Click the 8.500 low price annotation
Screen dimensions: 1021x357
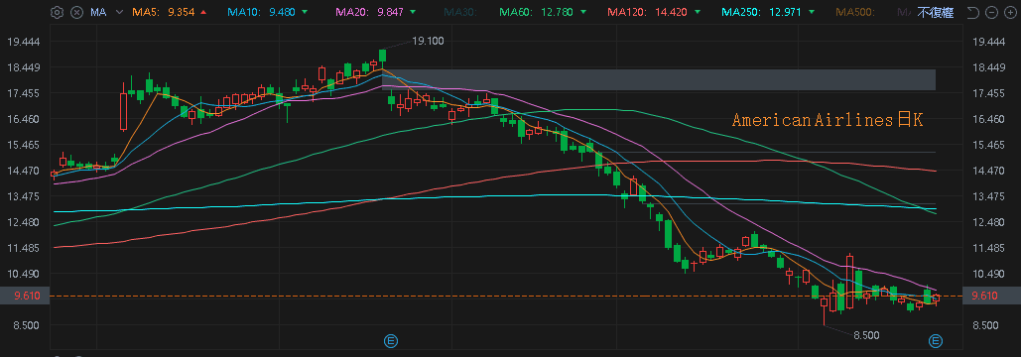866,335
